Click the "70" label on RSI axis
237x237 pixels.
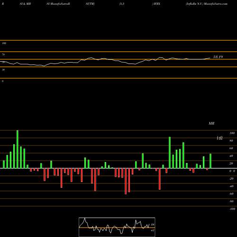tap(3, 55)
